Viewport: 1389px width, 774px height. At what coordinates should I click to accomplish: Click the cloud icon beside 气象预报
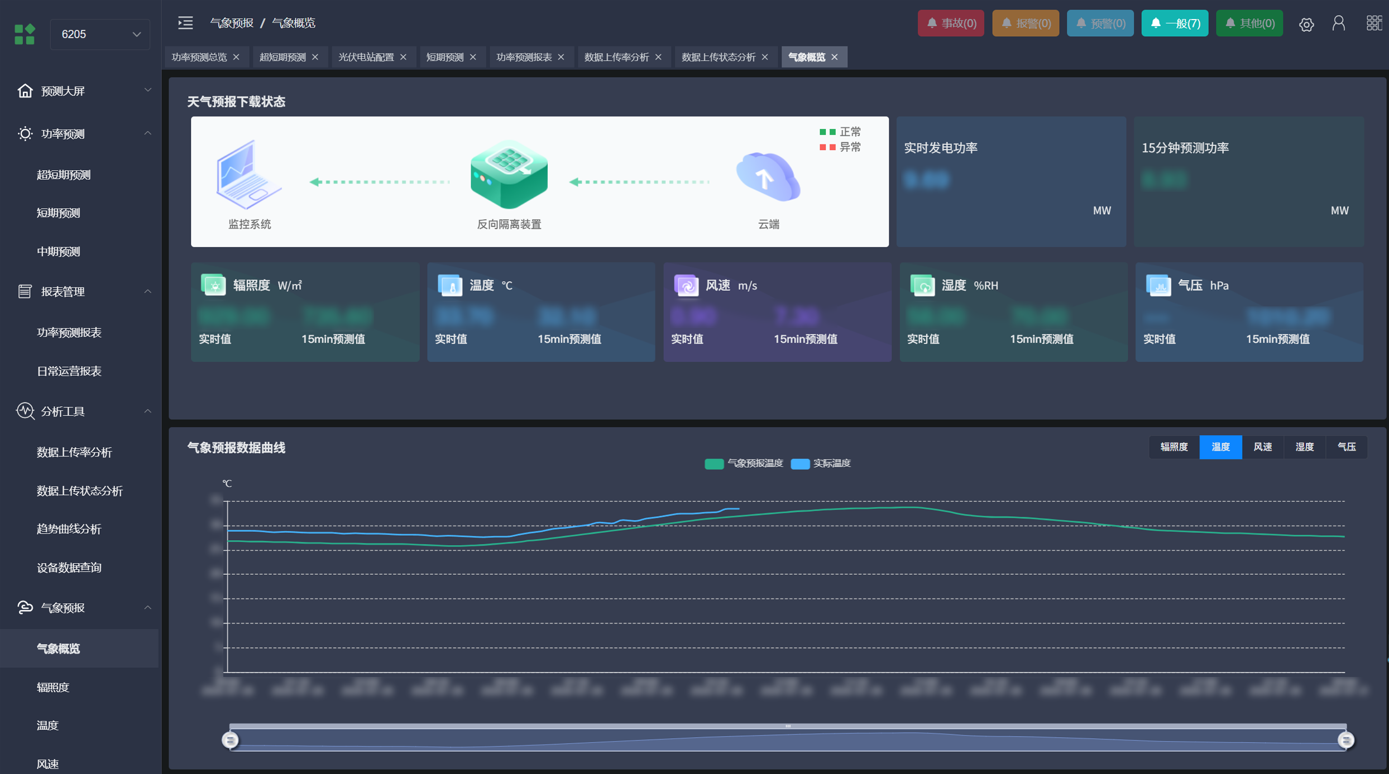25,607
